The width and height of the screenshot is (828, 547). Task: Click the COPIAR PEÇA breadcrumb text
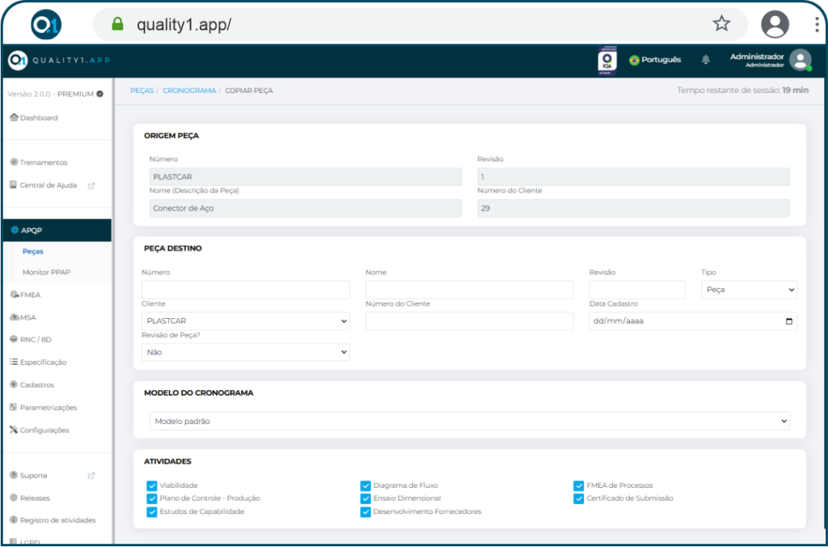(249, 91)
